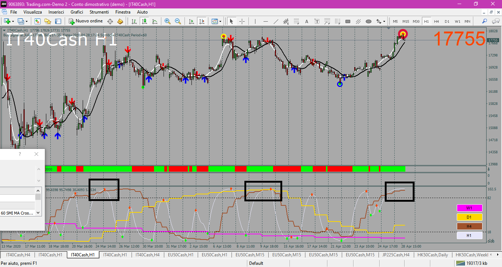Click the dialog help question mark
The image size is (502, 267).
pyautogui.click(x=20, y=154)
